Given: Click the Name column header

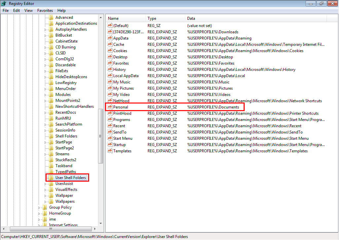Looking at the screenshot, I should tap(125, 18).
